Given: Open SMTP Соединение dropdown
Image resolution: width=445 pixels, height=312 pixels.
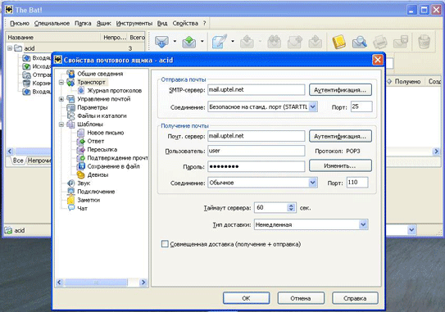Looking at the screenshot, I should point(312,107).
